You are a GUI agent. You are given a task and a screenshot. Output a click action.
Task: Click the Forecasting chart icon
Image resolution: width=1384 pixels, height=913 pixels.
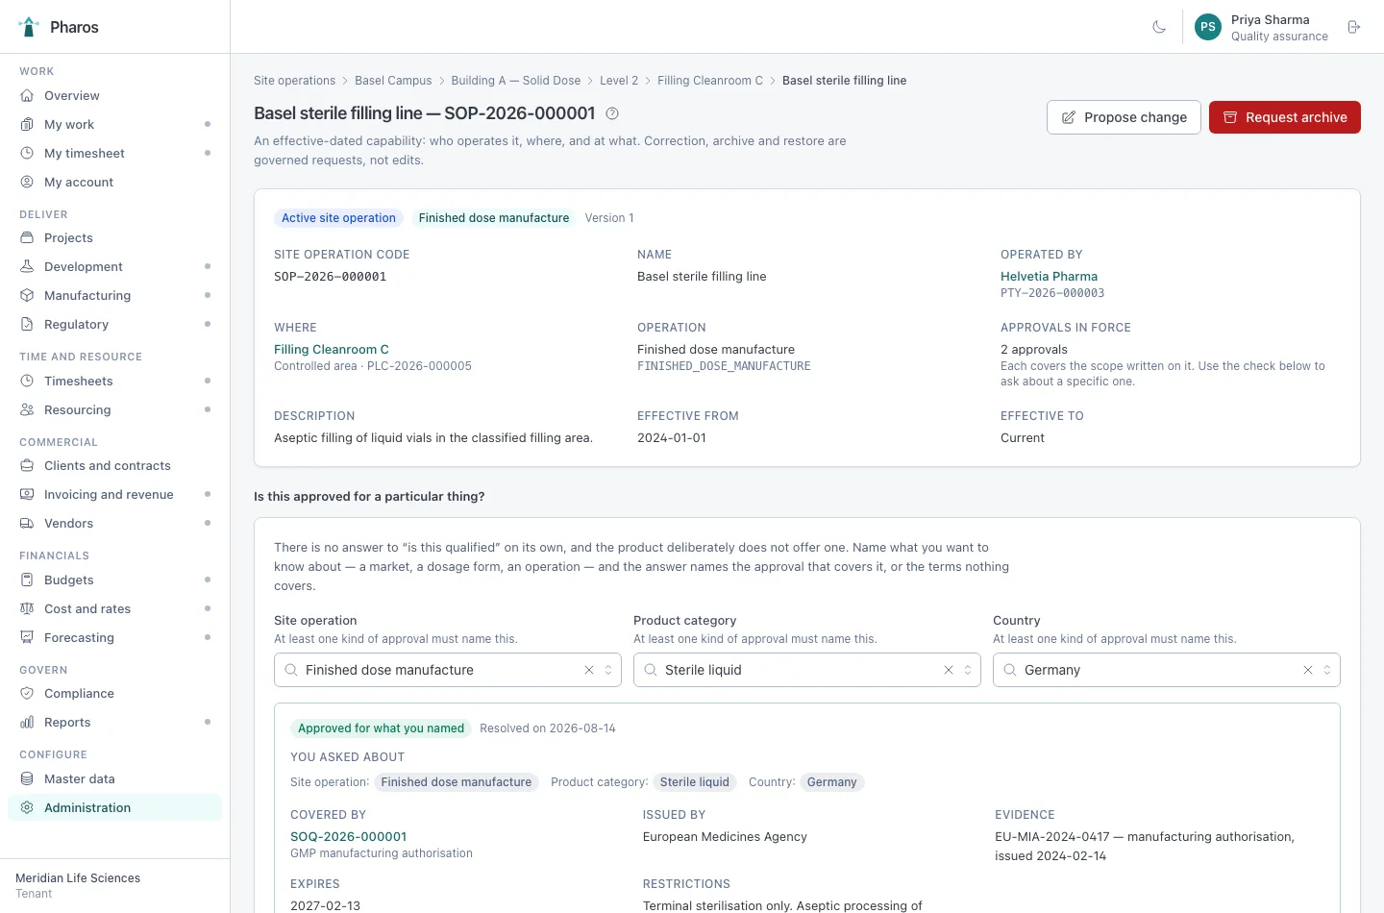click(x=27, y=638)
